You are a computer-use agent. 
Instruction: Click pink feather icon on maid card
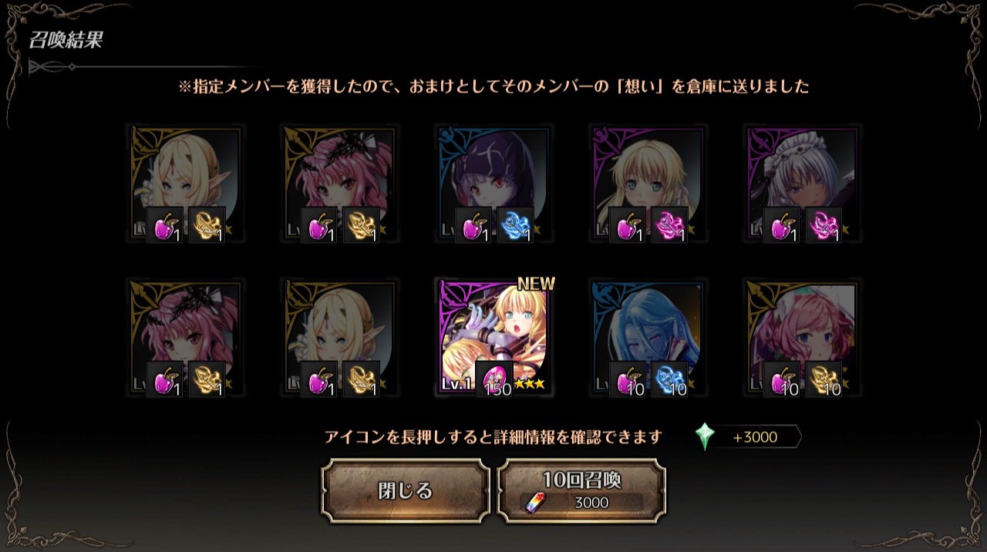(824, 225)
